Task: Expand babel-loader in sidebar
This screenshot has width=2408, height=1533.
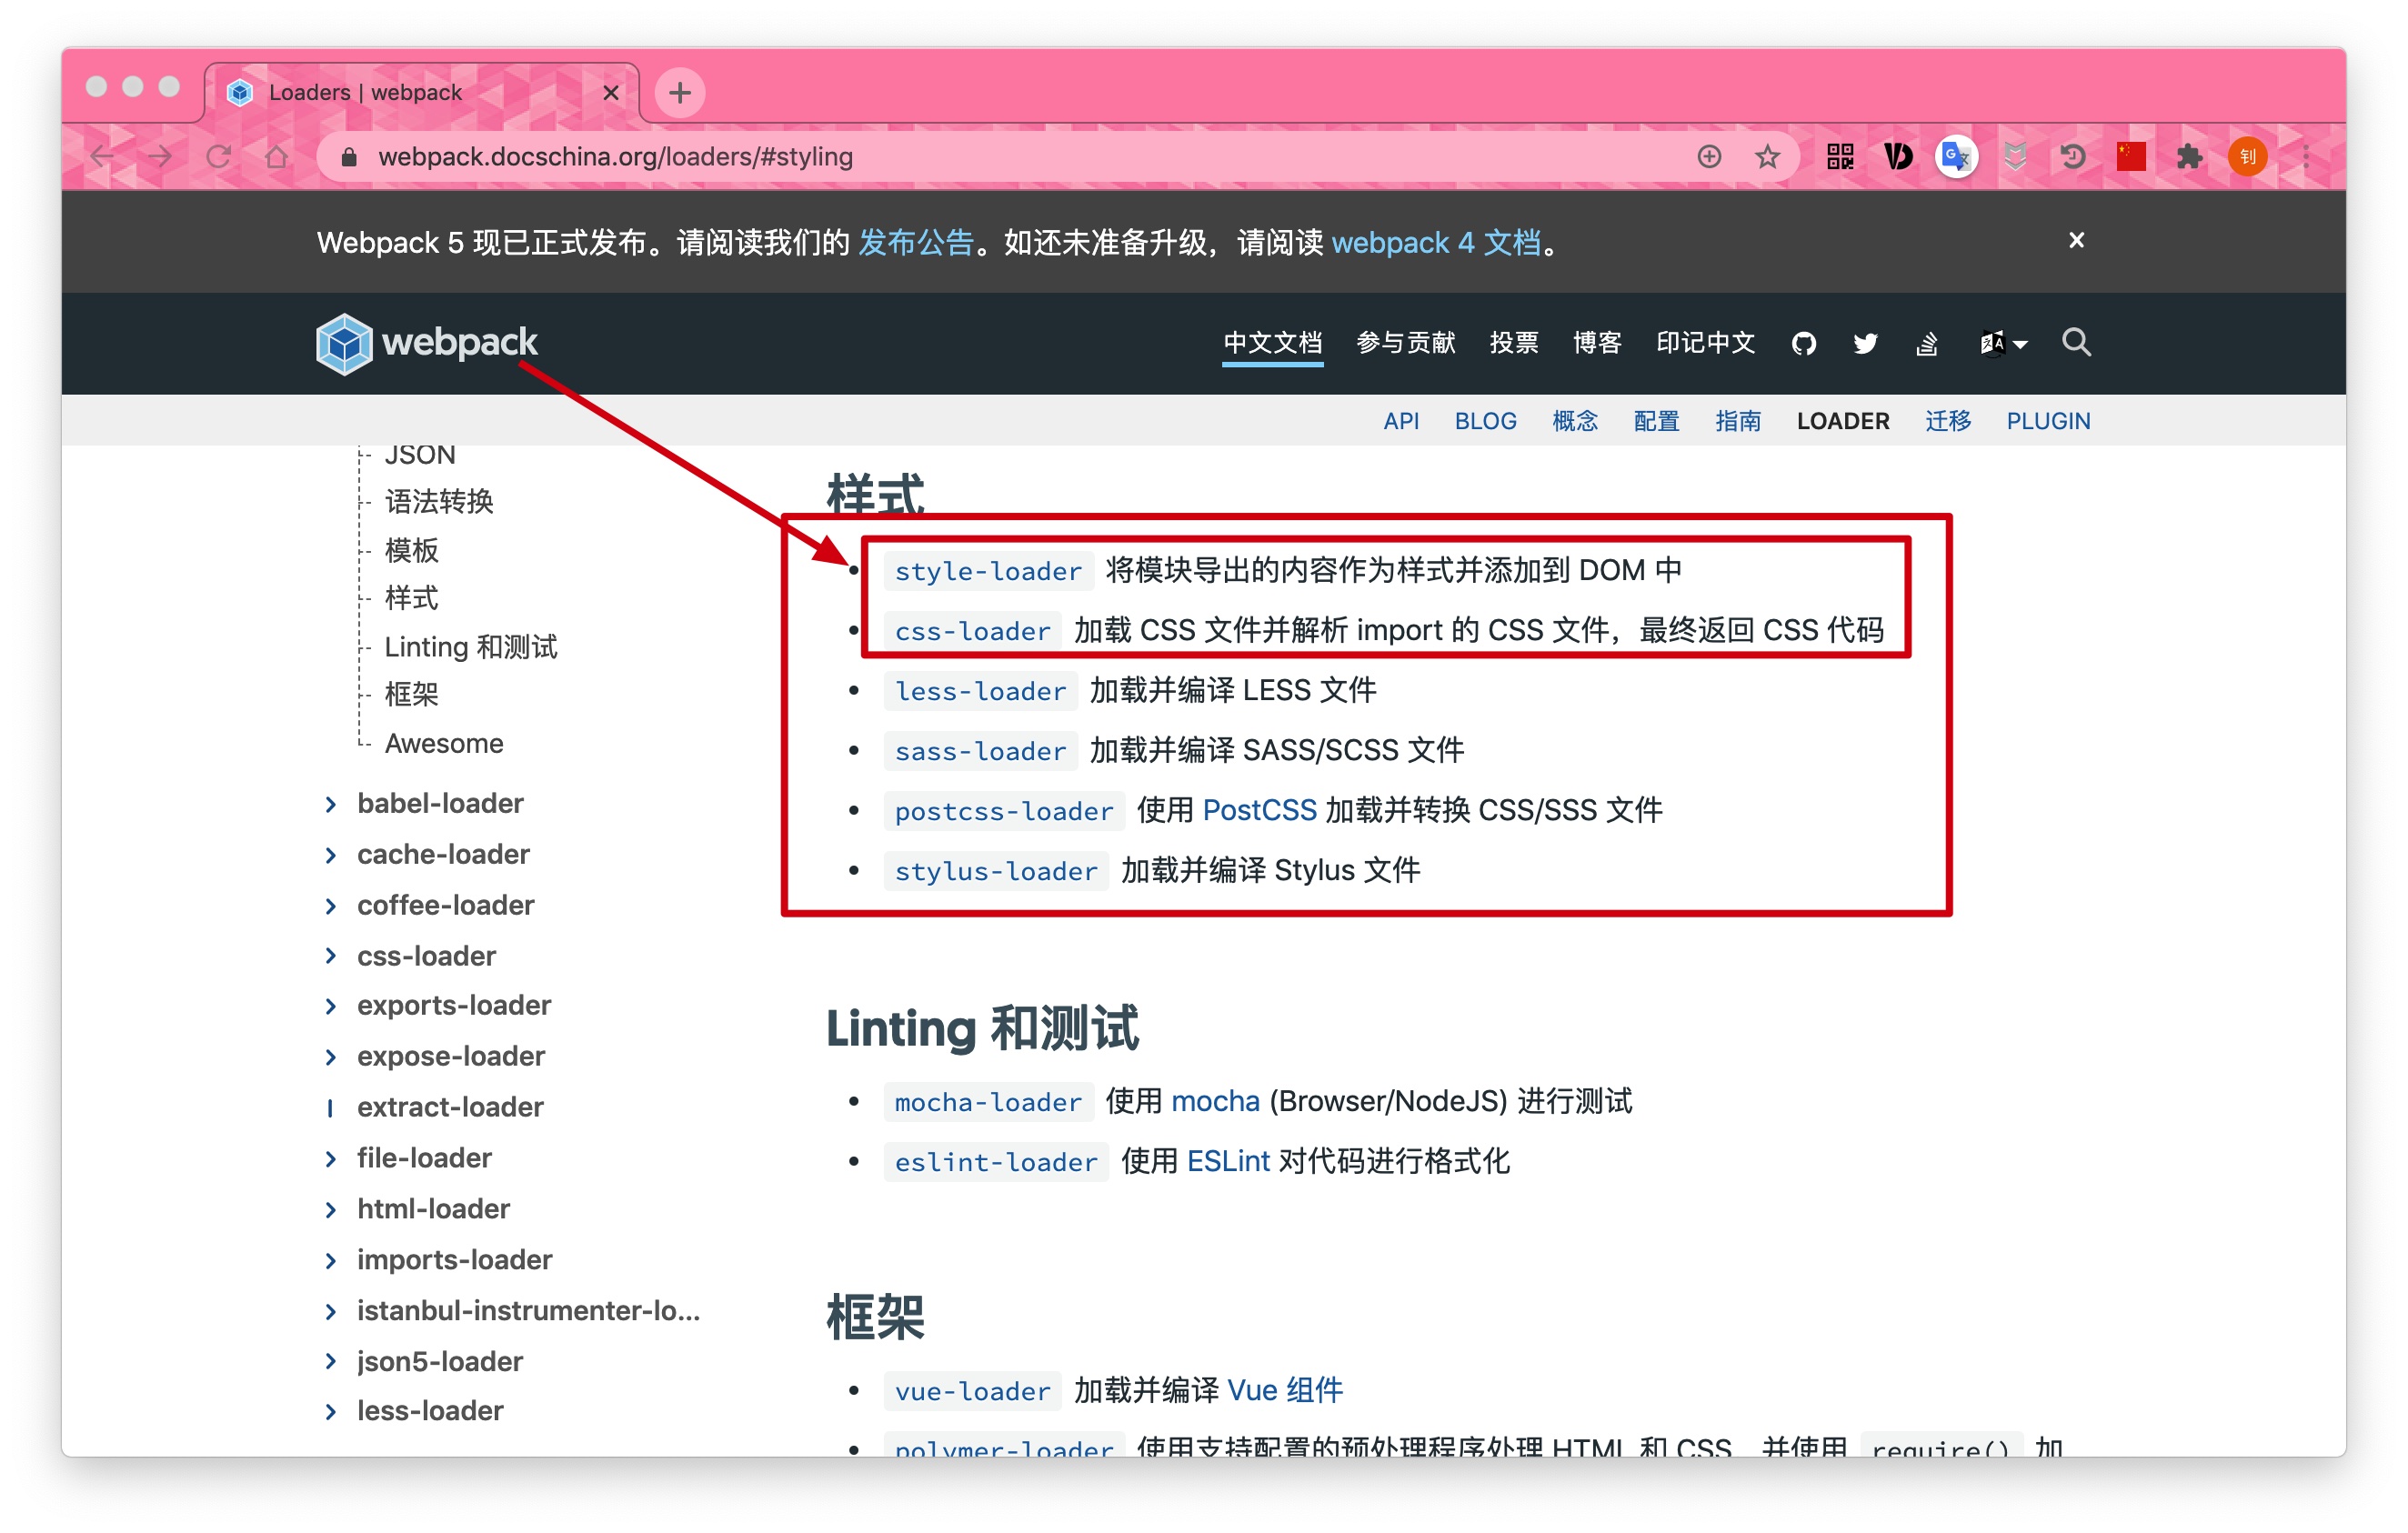Action: point(331,804)
